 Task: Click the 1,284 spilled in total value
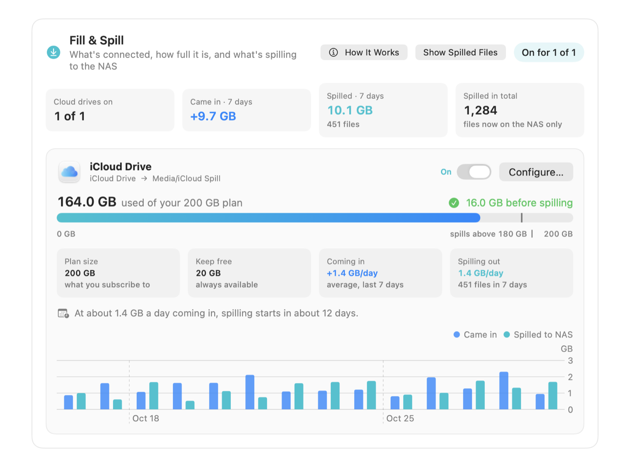(x=480, y=111)
